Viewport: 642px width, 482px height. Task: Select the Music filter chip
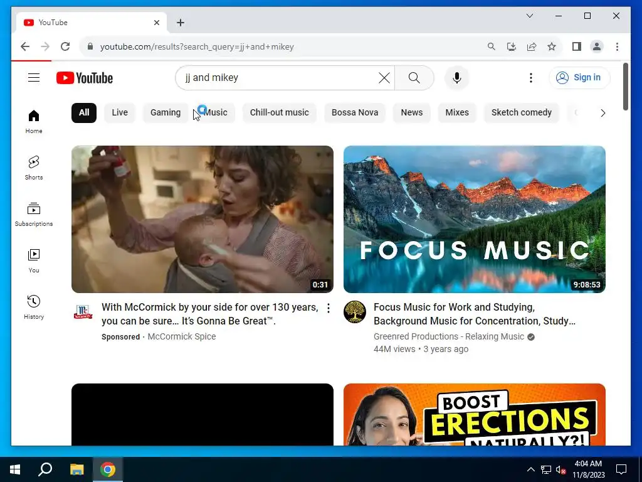[x=216, y=113]
